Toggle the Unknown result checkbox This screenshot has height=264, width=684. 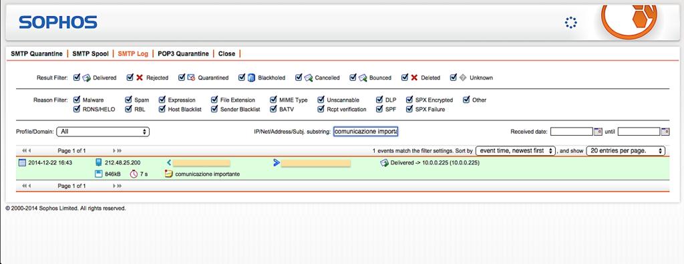454,78
